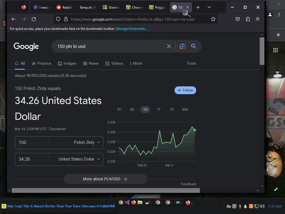Image resolution: width=285 pixels, height=214 pixels.
Task: Click the 150 amount field
Action: pos(31,142)
